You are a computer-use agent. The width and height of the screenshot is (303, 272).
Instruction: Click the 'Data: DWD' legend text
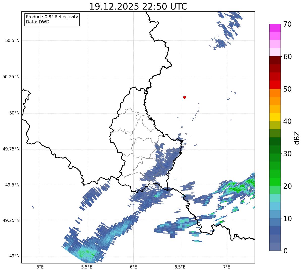tap(38, 22)
